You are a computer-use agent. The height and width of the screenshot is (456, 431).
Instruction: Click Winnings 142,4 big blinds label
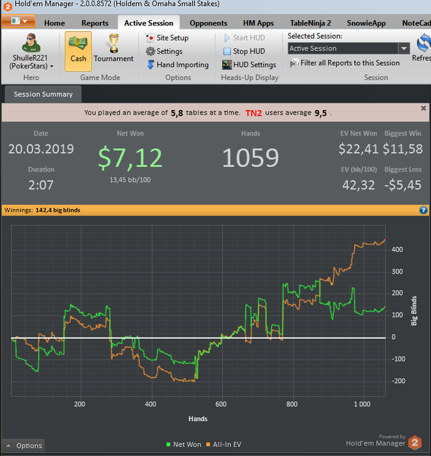pyautogui.click(x=42, y=210)
